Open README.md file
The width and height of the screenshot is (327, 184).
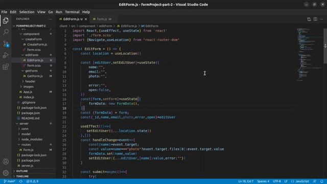pos(30,118)
